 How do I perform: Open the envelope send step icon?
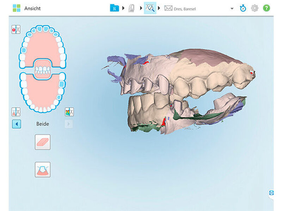coord(168,8)
